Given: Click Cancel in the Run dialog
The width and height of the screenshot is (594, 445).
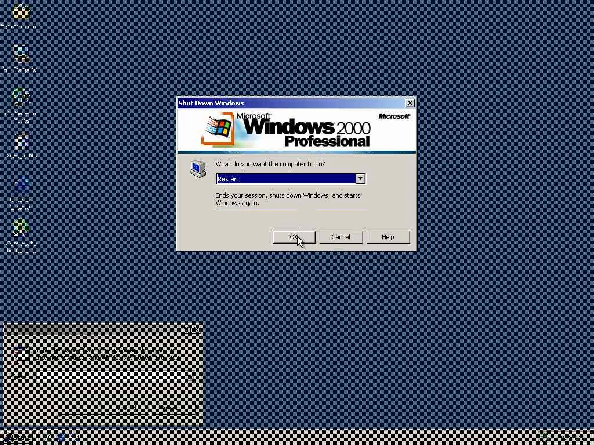Looking at the screenshot, I should point(127,408).
